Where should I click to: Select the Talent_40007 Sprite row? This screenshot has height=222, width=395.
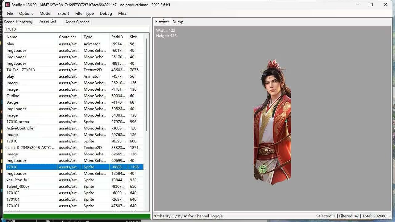pos(74,186)
